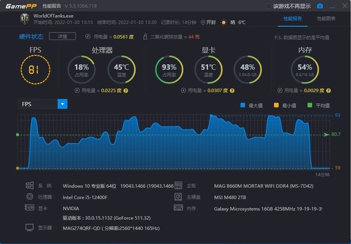This screenshot has width=351, height=244.
Task: Click the memory power usage help icon
Action: pos(329,90)
